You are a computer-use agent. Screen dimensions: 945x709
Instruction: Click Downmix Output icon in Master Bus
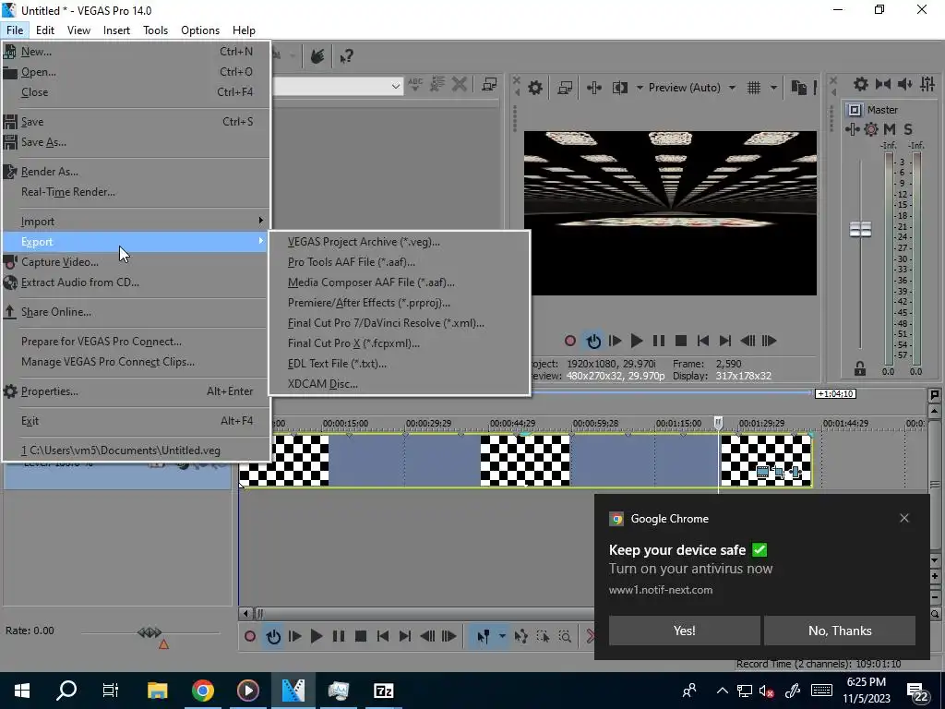[883, 84]
